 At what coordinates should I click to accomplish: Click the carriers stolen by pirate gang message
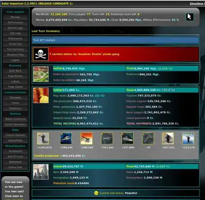pyautogui.click(x=84, y=54)
